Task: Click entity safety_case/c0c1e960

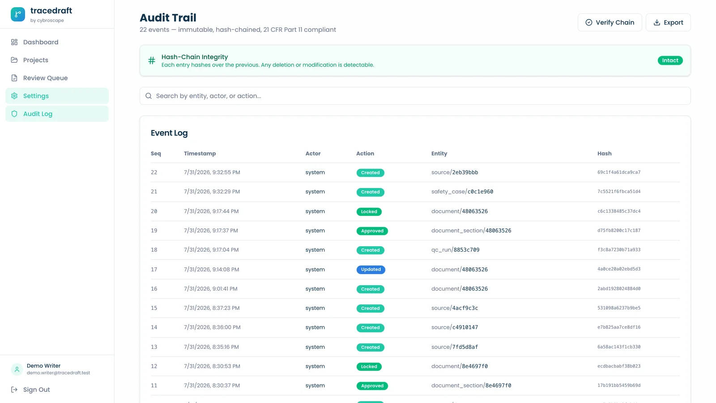Action: coord(462,192)
